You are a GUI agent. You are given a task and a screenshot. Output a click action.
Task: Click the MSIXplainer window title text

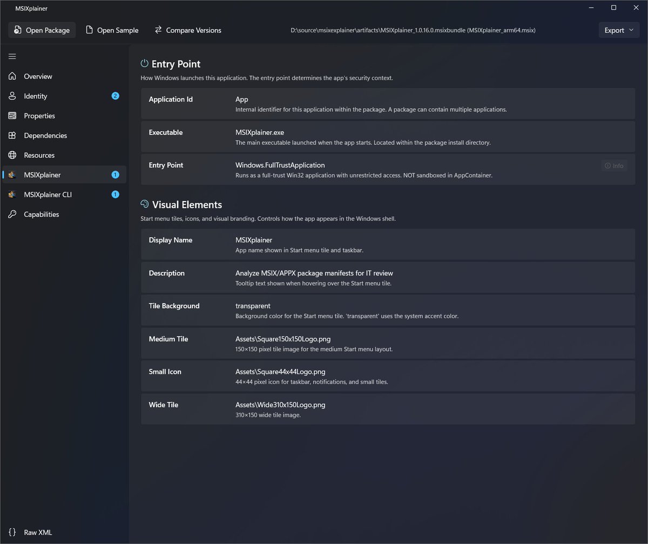pos(31,8)
